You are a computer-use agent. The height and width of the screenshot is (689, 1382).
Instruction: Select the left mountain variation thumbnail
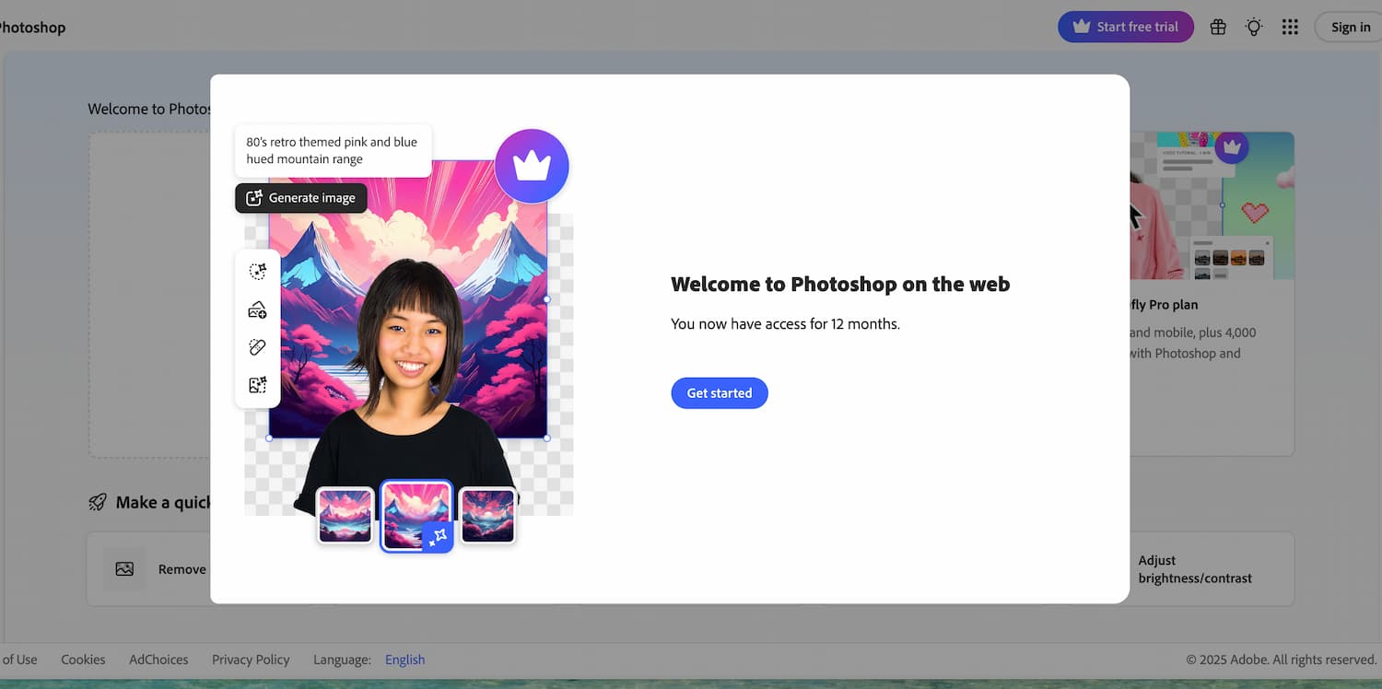coord(345,515)
